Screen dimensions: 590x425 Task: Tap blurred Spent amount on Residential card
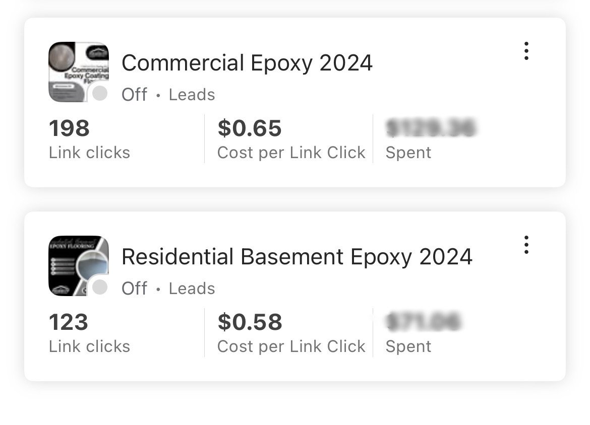(423, 322)
